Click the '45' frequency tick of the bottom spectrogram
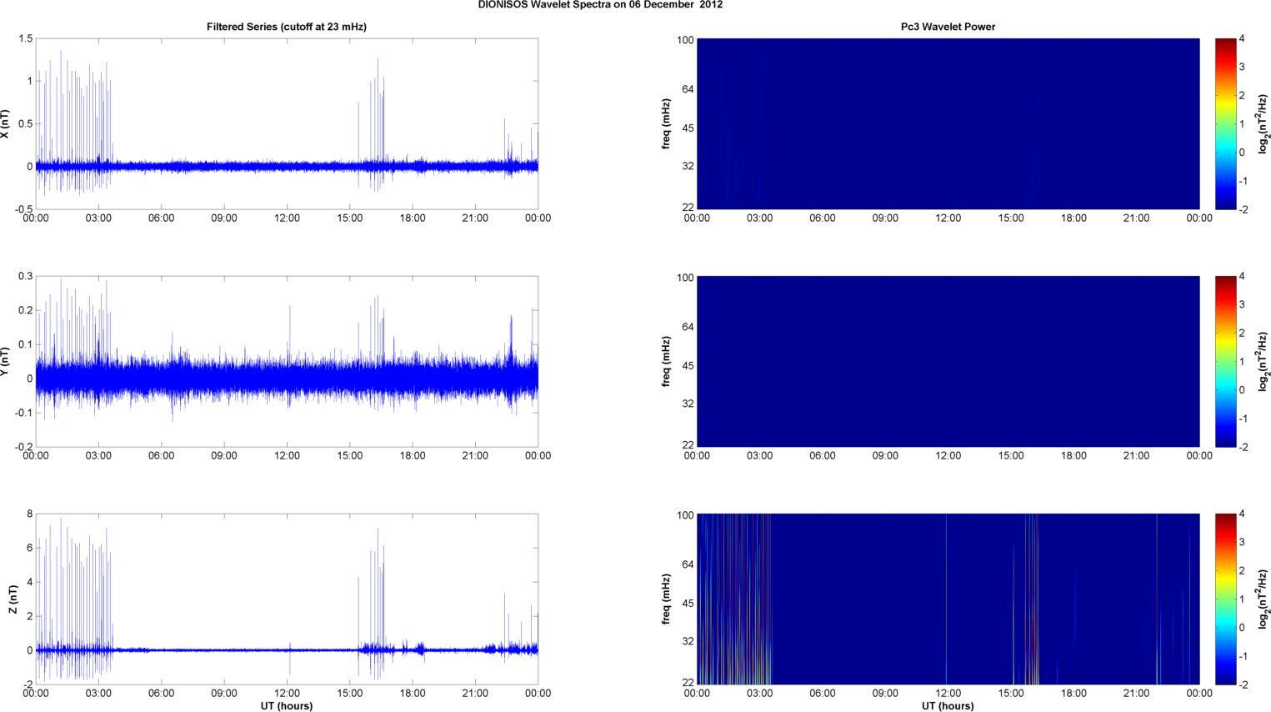The height and width of the screenshot is (712, 1271). point(688,604)
